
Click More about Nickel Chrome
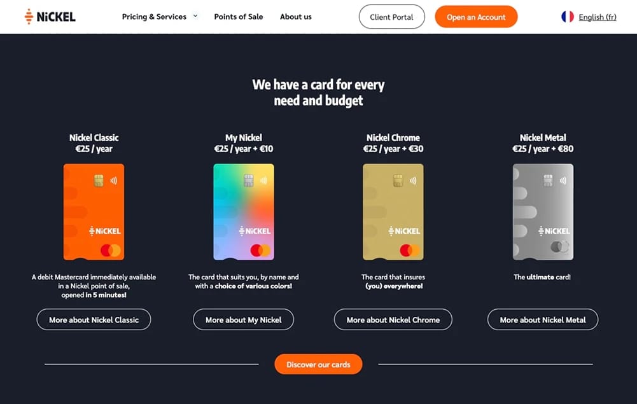pyautogui.click(x=393, y=319)
